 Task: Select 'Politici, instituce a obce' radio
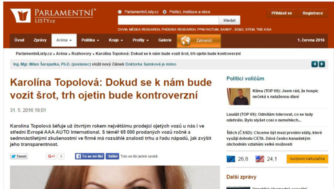tap(164, 12)
